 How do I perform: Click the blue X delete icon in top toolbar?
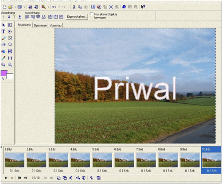111,7
